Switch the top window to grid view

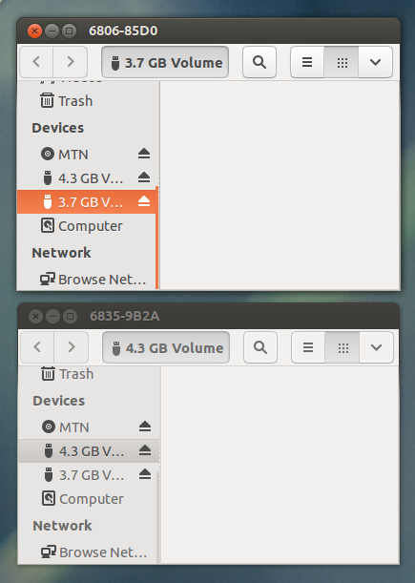342,62
